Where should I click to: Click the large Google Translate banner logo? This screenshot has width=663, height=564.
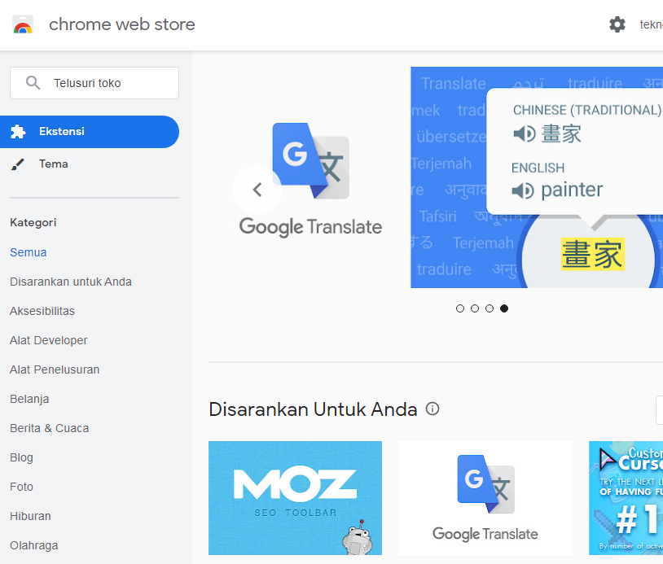pyautogui.click(x=311, y=161)
